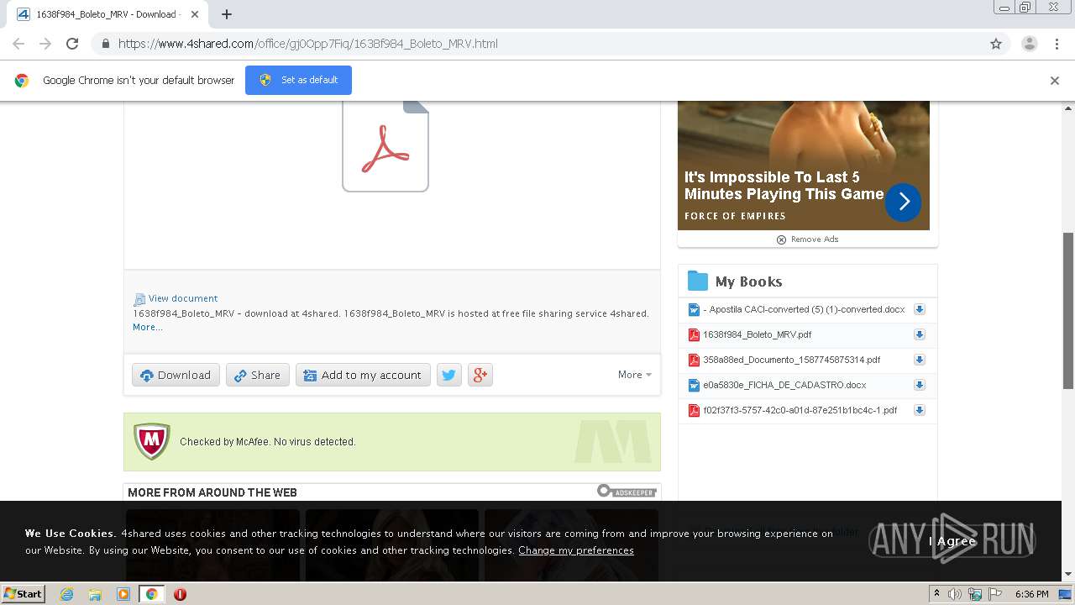Download e0a5830e_FICHA_DE_CADASTRO via arrow icon
Screen dimensions: 1075x605
920,385
